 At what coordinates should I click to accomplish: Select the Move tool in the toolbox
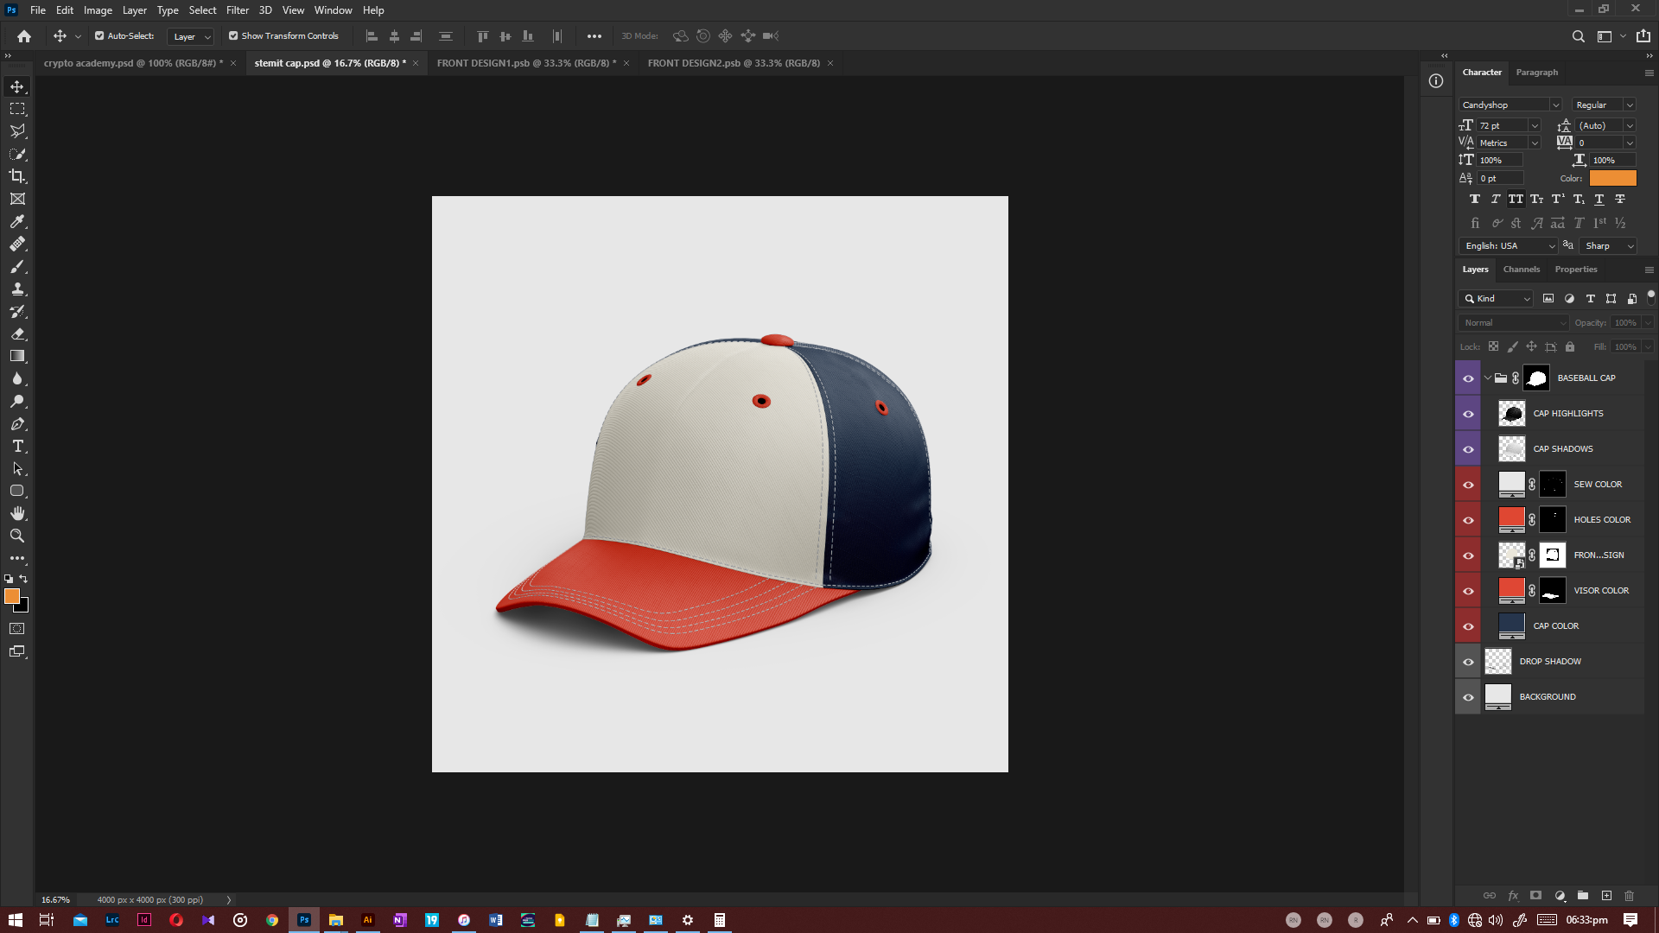[17, 86]
